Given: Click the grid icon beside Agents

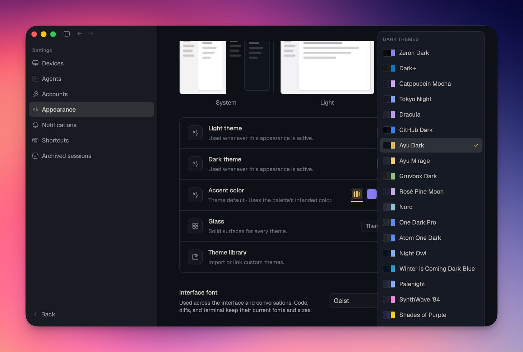Looking at the screenshot, I should (35, 79).
